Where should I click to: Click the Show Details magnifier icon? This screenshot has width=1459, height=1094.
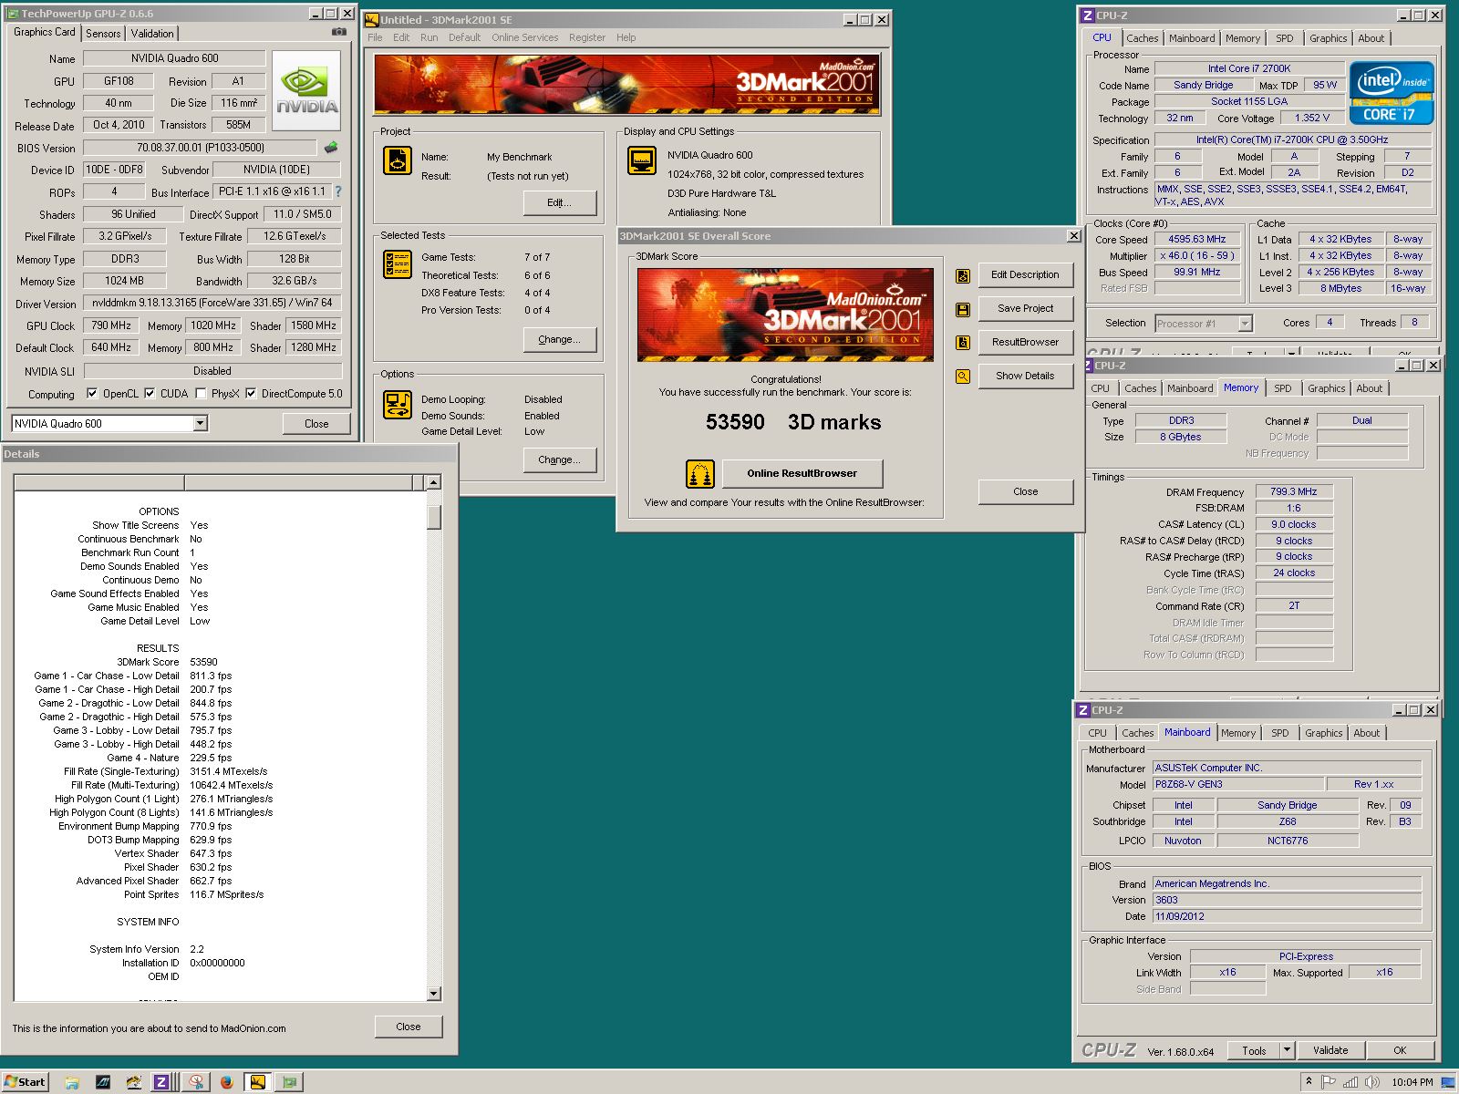click(x=963, y=376)
